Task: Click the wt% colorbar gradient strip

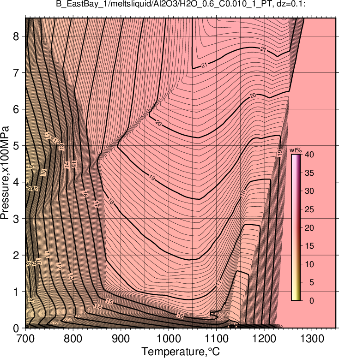Action: tap(296, 227)
